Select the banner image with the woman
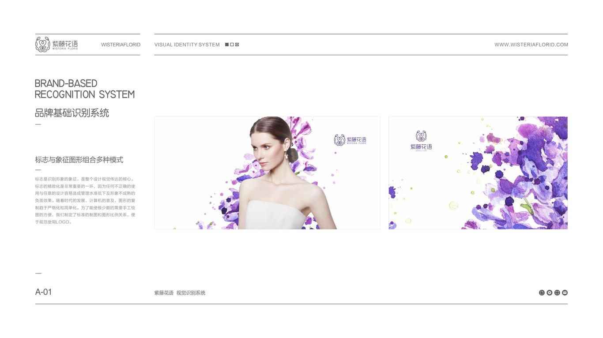This screenshot has width=603, height=338. point(267,173)
